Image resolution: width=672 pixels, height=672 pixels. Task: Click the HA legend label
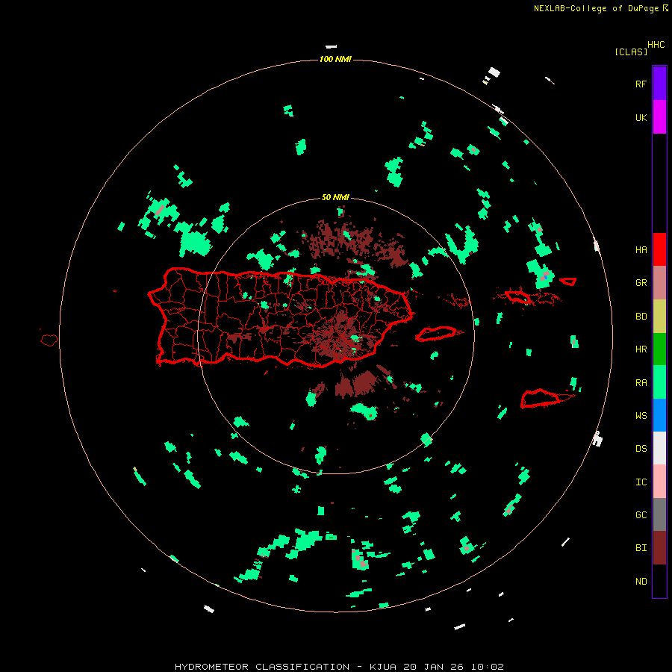click(x=641, y=249)
